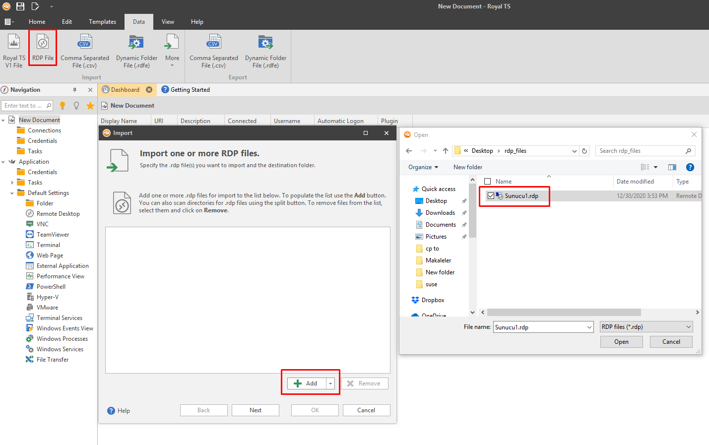Import a Comma Separated File (.csv)

85,51
